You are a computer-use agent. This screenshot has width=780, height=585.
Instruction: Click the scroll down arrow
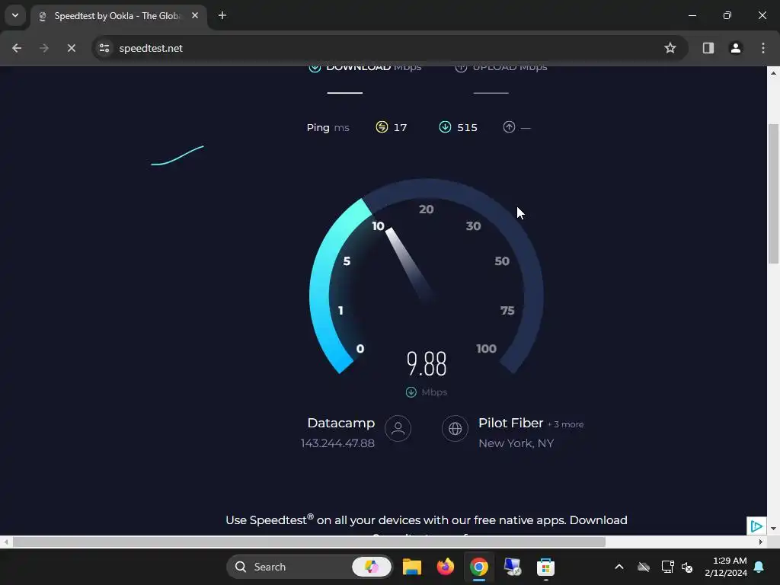tap(774, 529)
